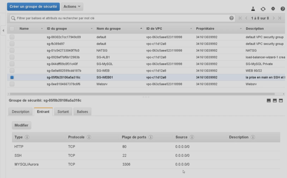The height and width of the screenshot is (178, 287).
Task: Show info for Source column
Action: pyautogui.click(x=192, y=137)
